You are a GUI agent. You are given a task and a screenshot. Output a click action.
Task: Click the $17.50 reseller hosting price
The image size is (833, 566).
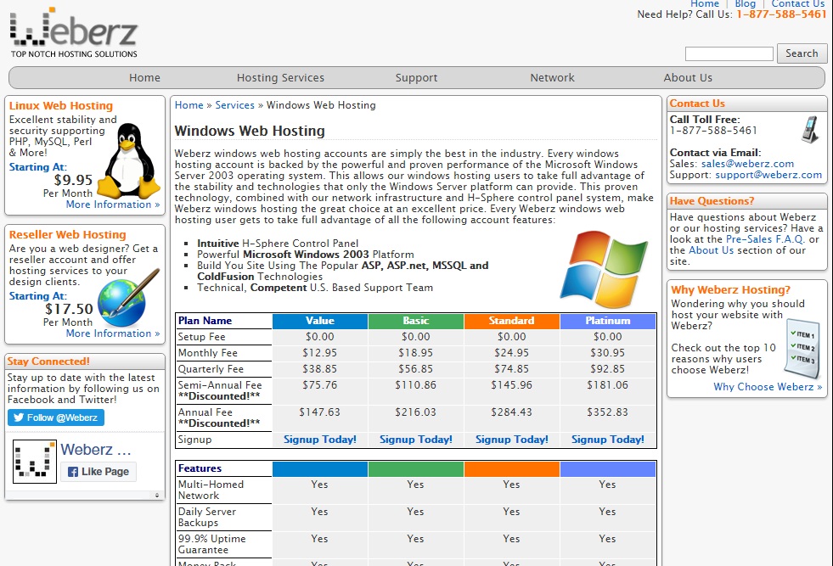coord(69,309)
